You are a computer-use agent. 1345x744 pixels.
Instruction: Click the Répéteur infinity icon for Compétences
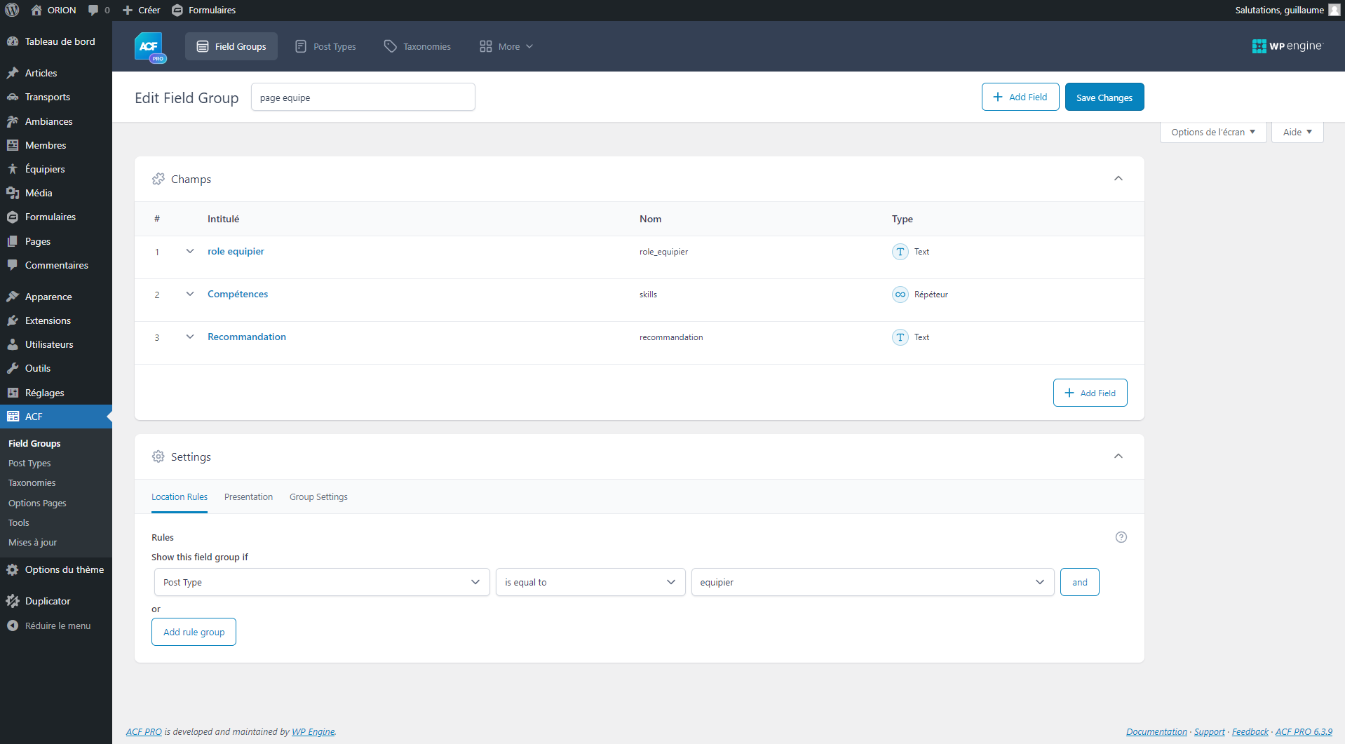[900, 295]
